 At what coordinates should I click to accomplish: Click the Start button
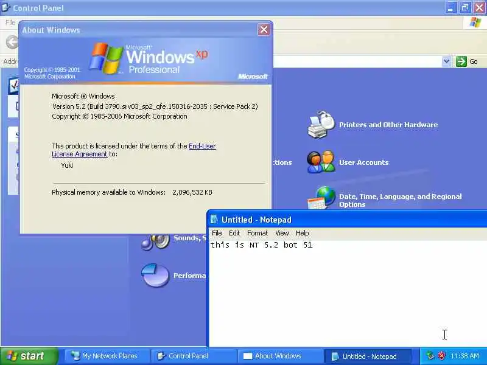point(29,356)
